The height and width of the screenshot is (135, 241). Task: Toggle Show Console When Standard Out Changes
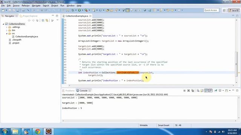click(x=206, y=91)
